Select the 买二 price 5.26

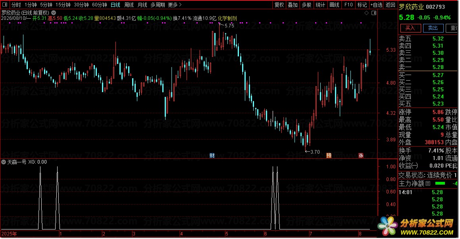point(438,82)
